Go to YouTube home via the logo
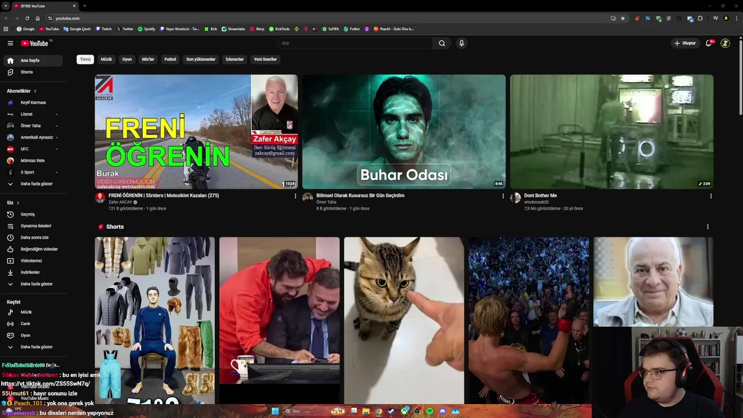Viewport: 743px width, 418px height. [x=36, y=43]
